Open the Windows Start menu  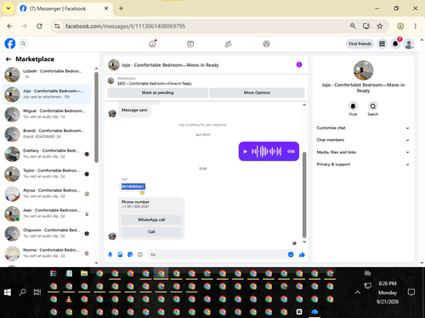click(x=8, y=293)
